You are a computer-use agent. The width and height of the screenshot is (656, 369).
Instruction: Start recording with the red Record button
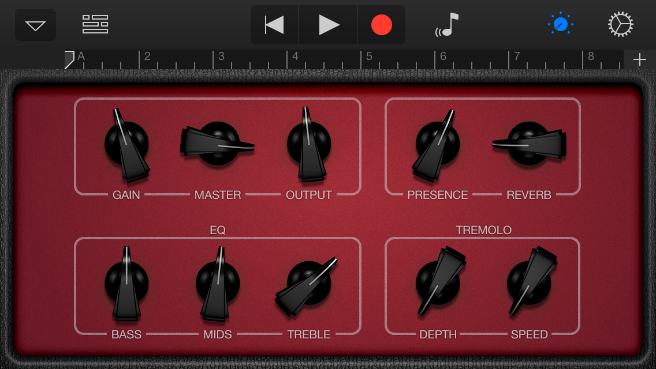382,25
